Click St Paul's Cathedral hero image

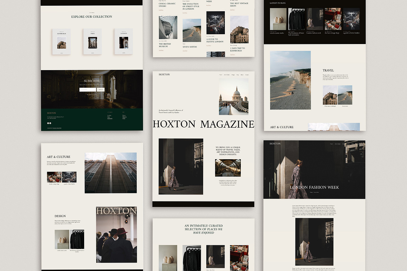233,97
